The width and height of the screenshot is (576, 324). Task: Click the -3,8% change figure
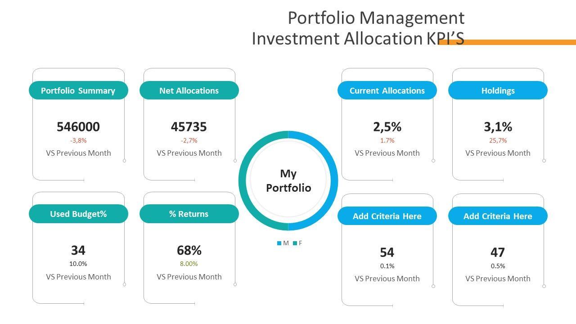[78, 140]
